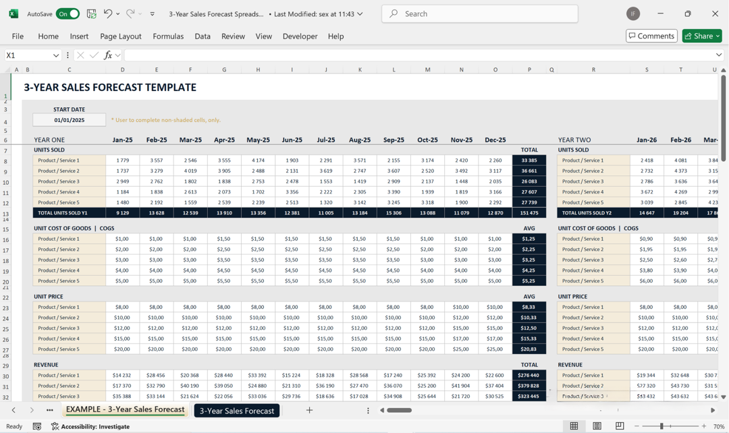
Task: Click the magnifier icon in the Search box
Action: pos(394,14)
